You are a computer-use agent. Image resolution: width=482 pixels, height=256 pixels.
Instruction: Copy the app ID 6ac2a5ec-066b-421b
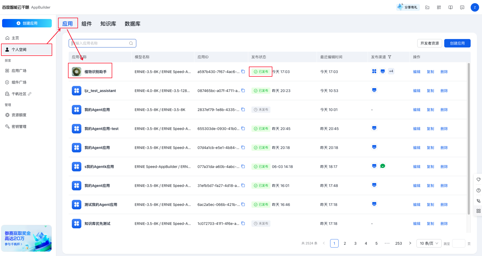(x=243, y=204)
